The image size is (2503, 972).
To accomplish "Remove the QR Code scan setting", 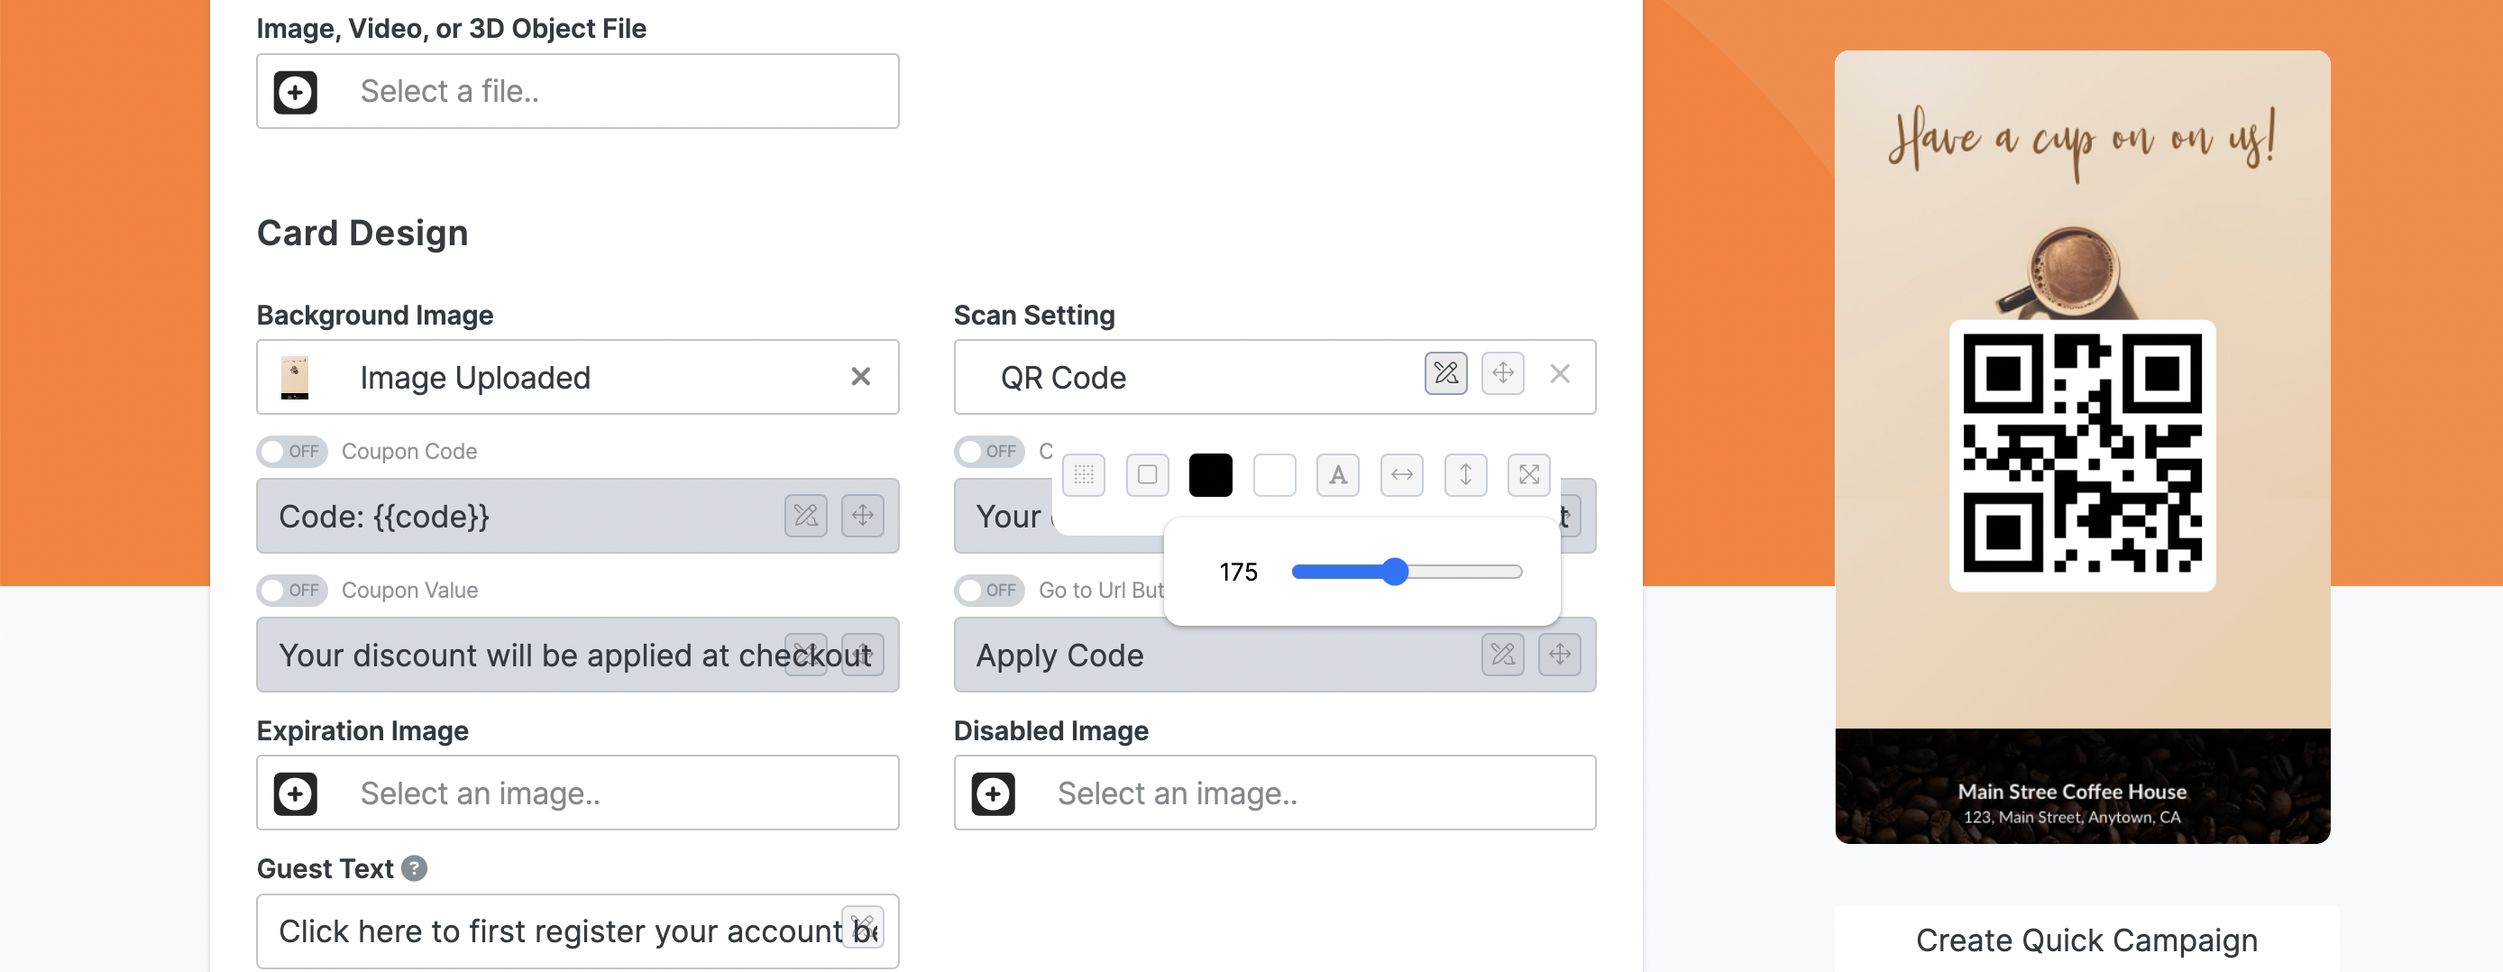I will 1560,373.
